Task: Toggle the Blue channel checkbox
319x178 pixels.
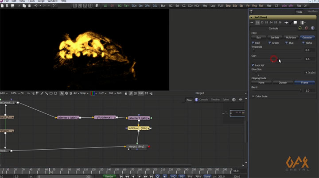Action: 287,43
